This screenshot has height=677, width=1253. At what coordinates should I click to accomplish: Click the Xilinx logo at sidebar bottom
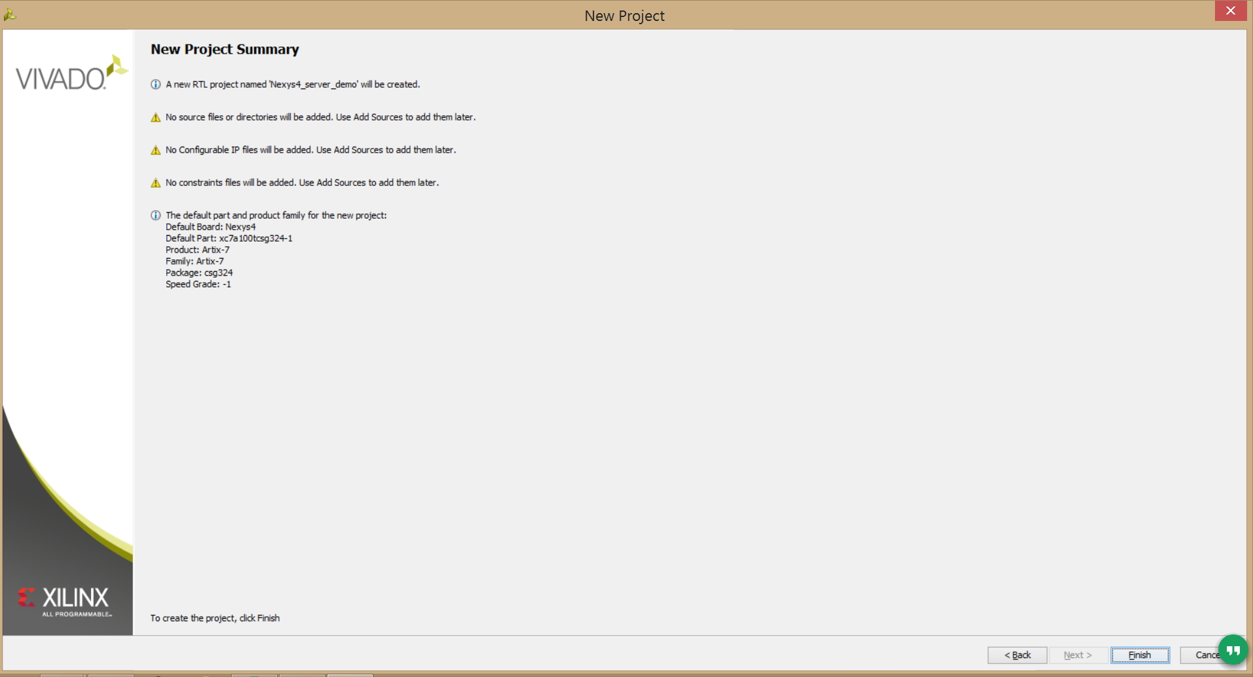tap(65, 602)
